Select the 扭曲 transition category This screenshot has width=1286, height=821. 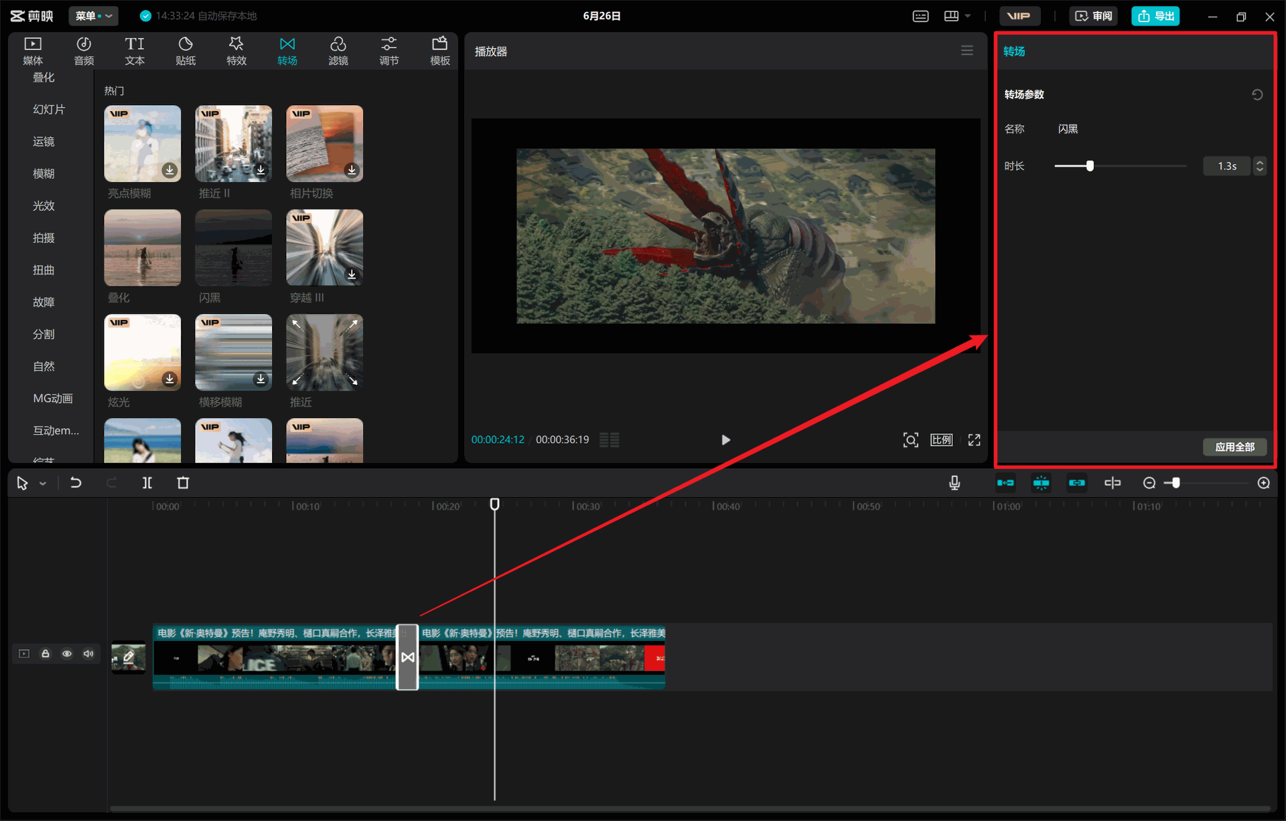click(x=44, y=270)
